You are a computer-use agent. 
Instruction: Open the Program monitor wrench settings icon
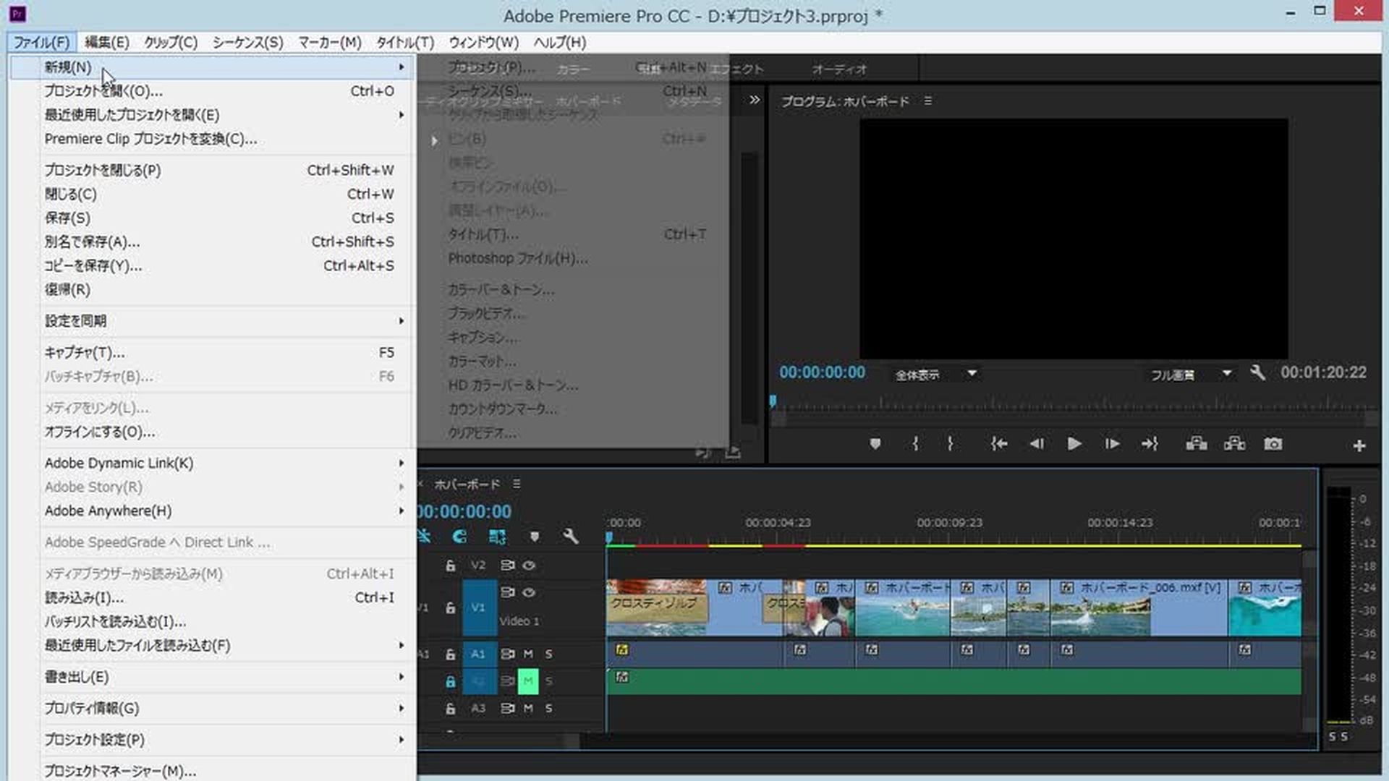tap(1258, 373)
